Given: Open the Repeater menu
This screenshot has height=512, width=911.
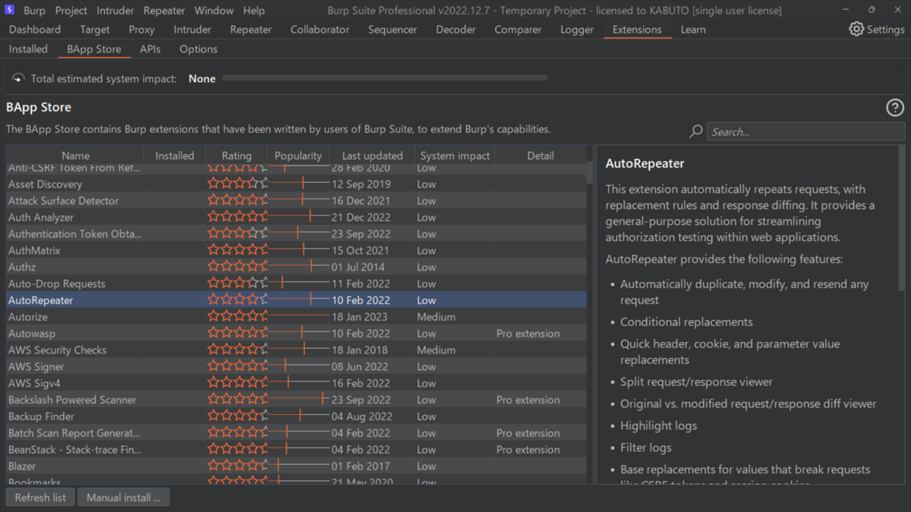Looking at the screenshot, I should pyautogui.click(x=164, y=11).
